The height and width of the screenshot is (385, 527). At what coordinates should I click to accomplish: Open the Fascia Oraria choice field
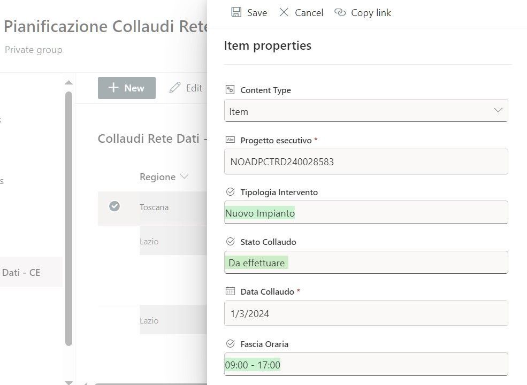(x=366, y=365)
